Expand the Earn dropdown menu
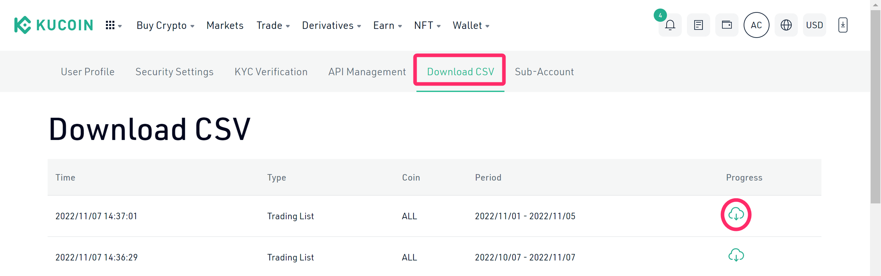The height and width of the screenshot is (276, 881). click(x=388, y=25)
